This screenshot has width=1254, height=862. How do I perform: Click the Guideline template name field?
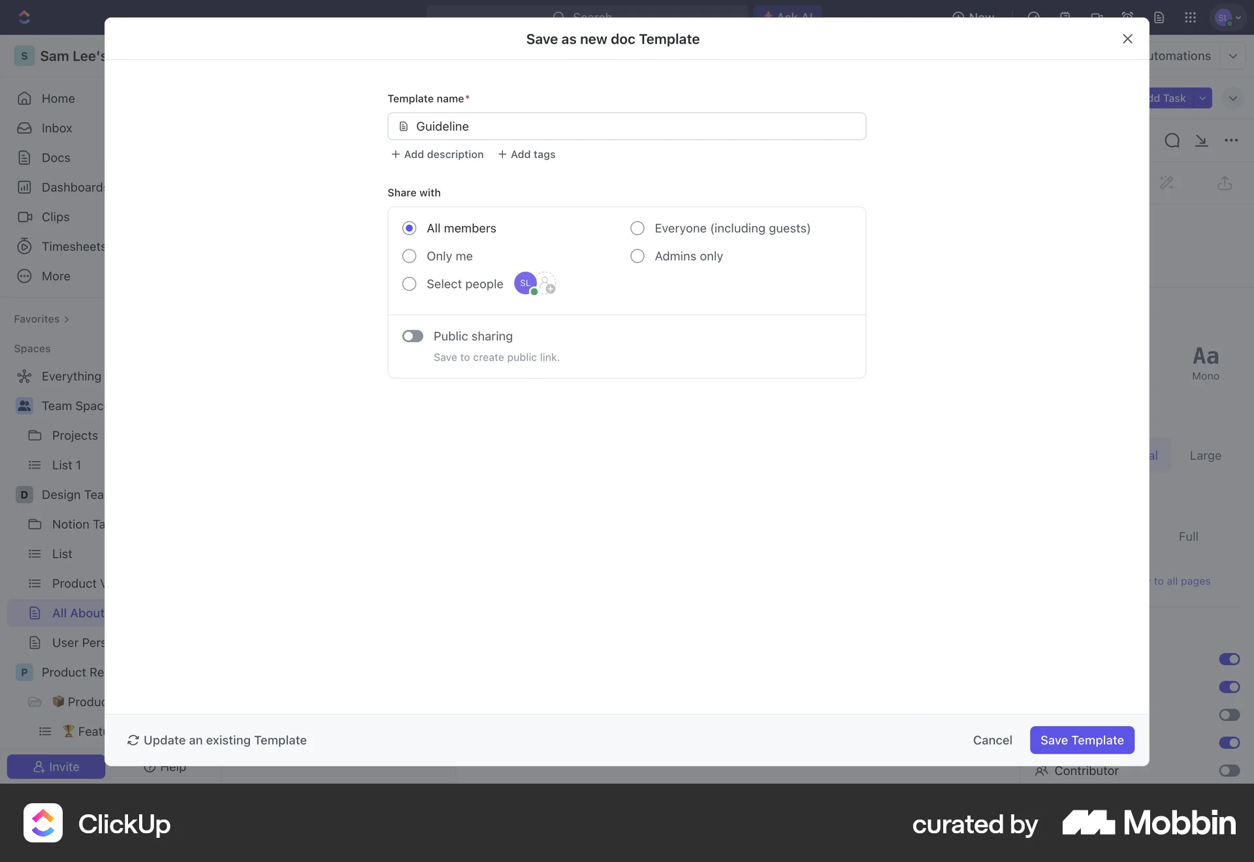pos(626,126)
